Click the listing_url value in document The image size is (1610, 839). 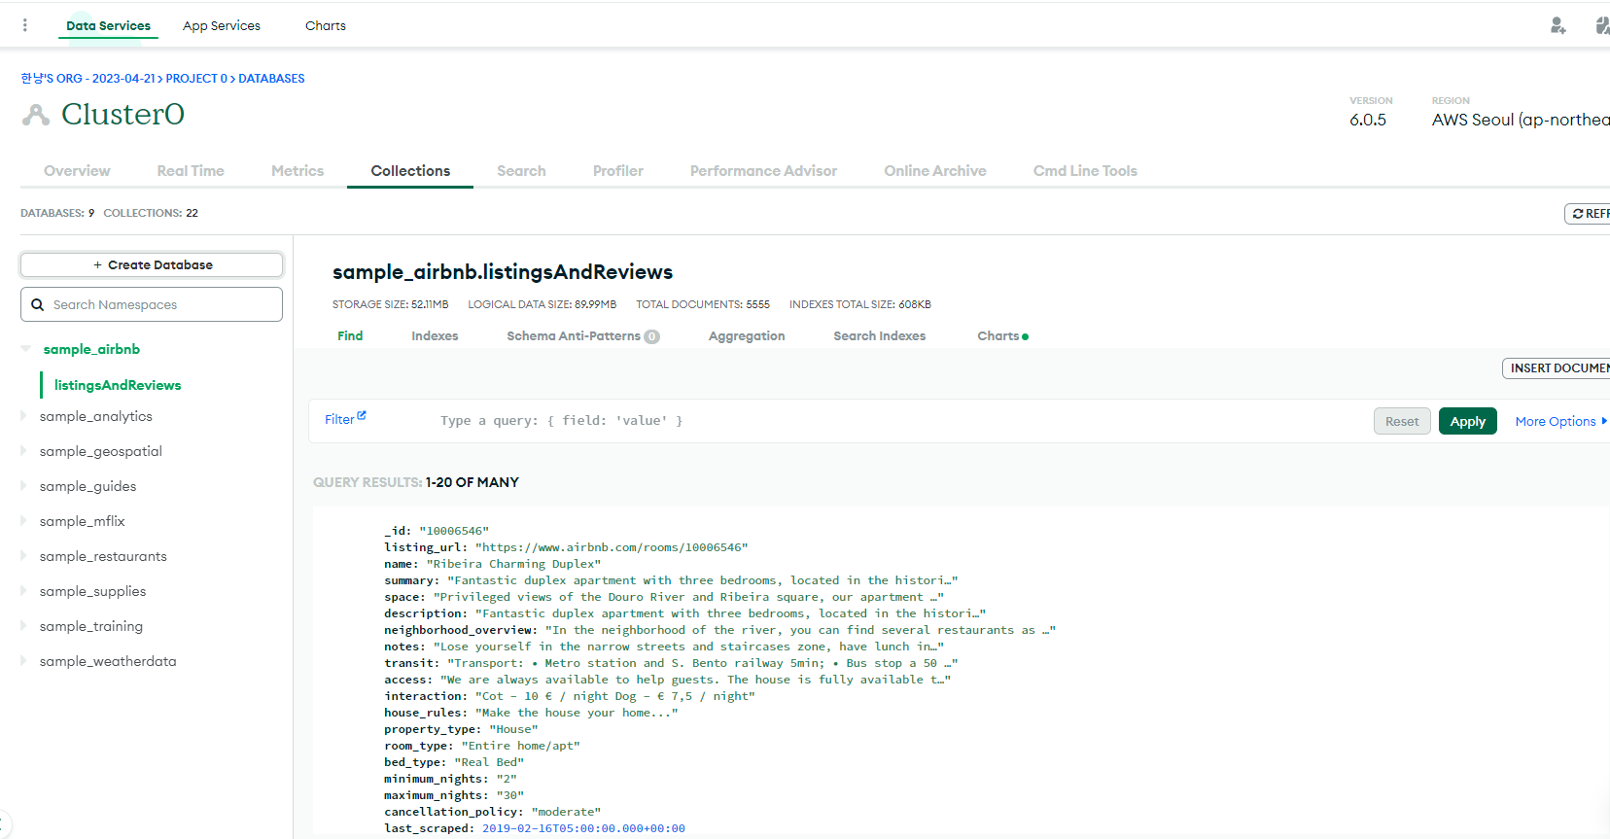point(611,547)
